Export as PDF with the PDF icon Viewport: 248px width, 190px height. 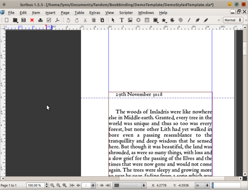[57, 20]
